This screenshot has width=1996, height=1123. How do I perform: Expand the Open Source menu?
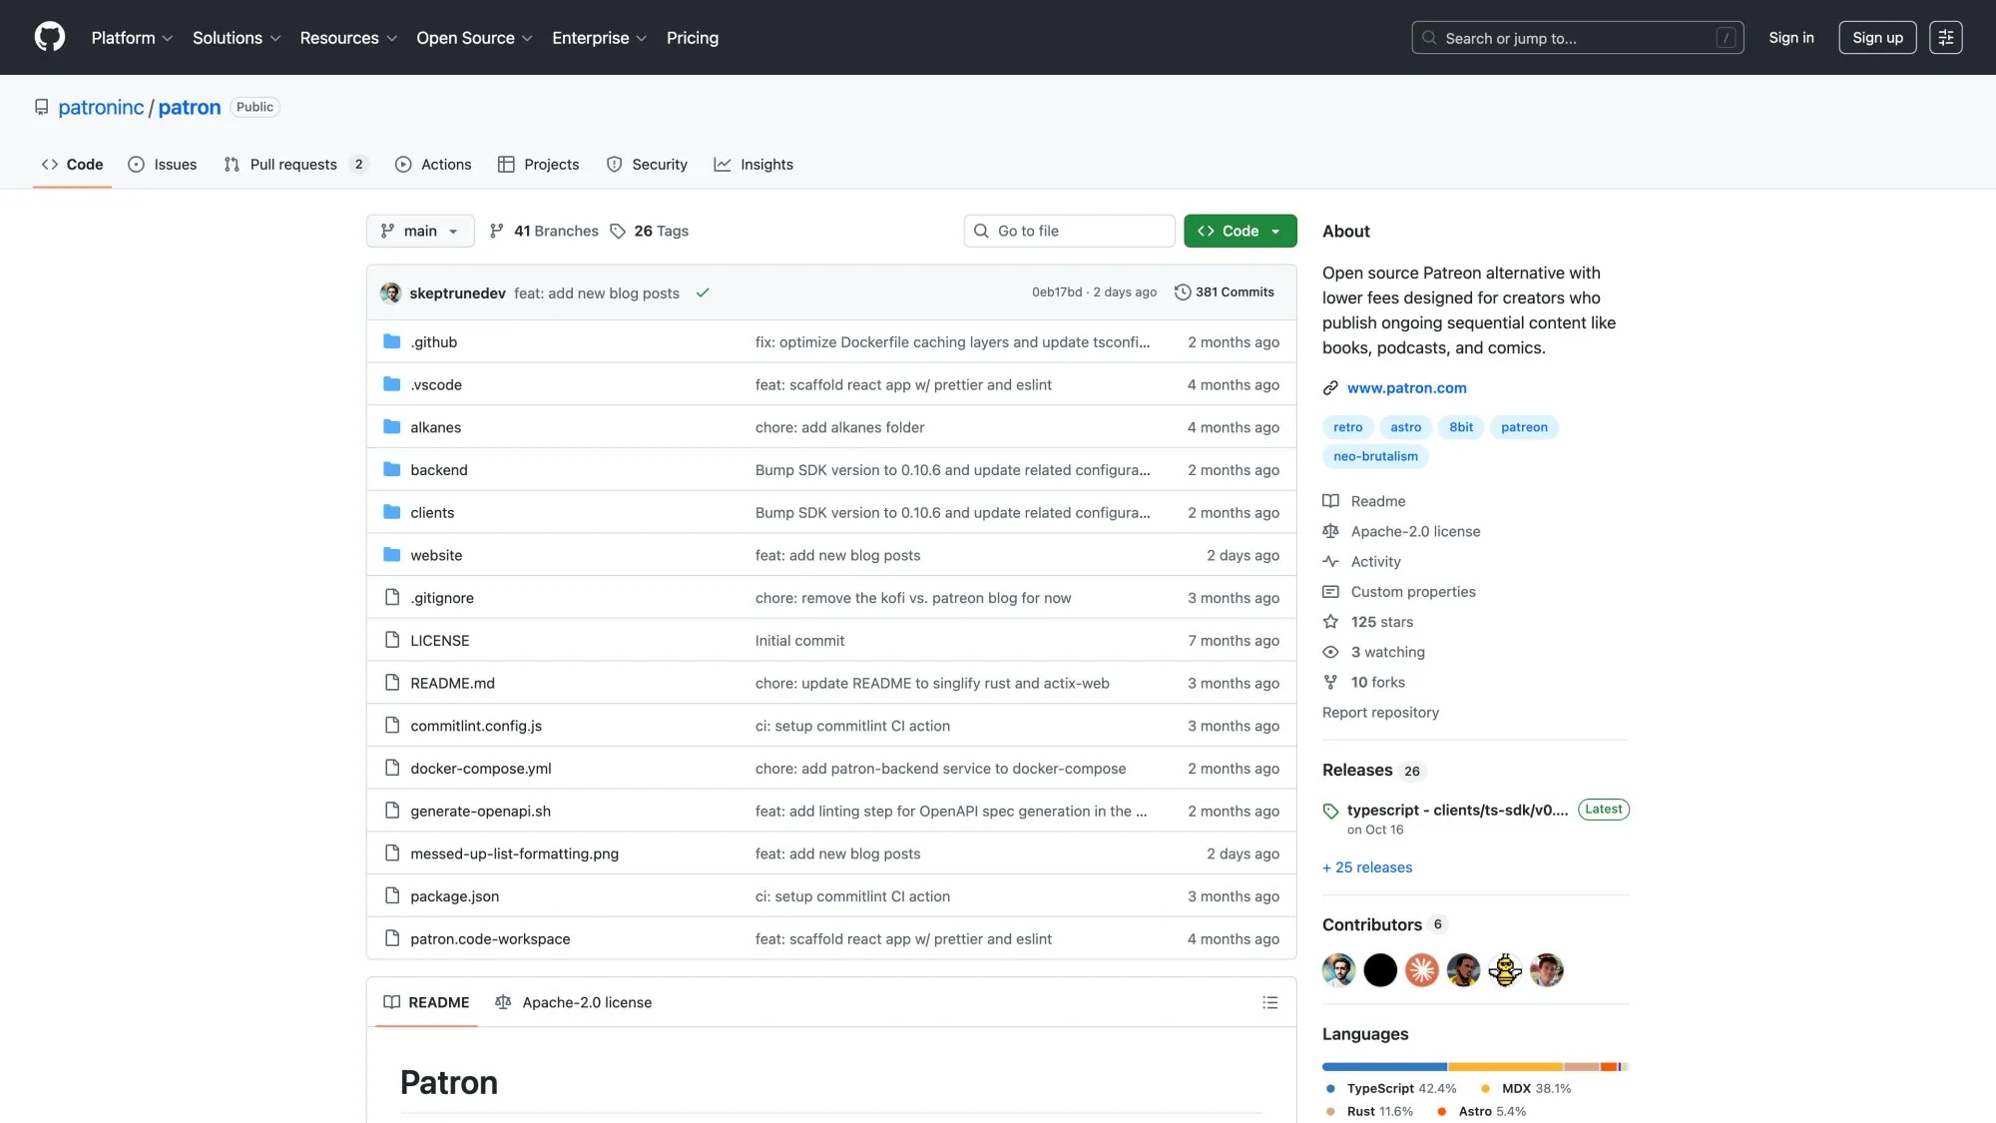(x=474, y=37)
